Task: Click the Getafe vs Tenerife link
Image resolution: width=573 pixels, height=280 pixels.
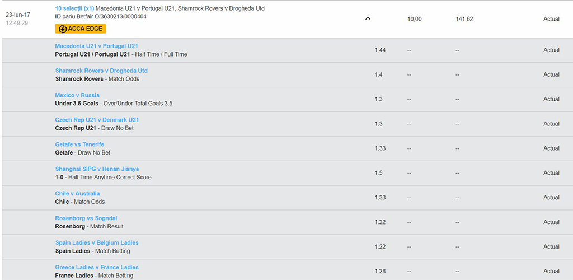Action: [79, 144]
